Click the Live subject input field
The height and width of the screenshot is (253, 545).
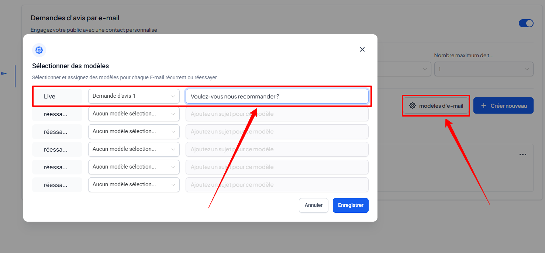point(277,96)
